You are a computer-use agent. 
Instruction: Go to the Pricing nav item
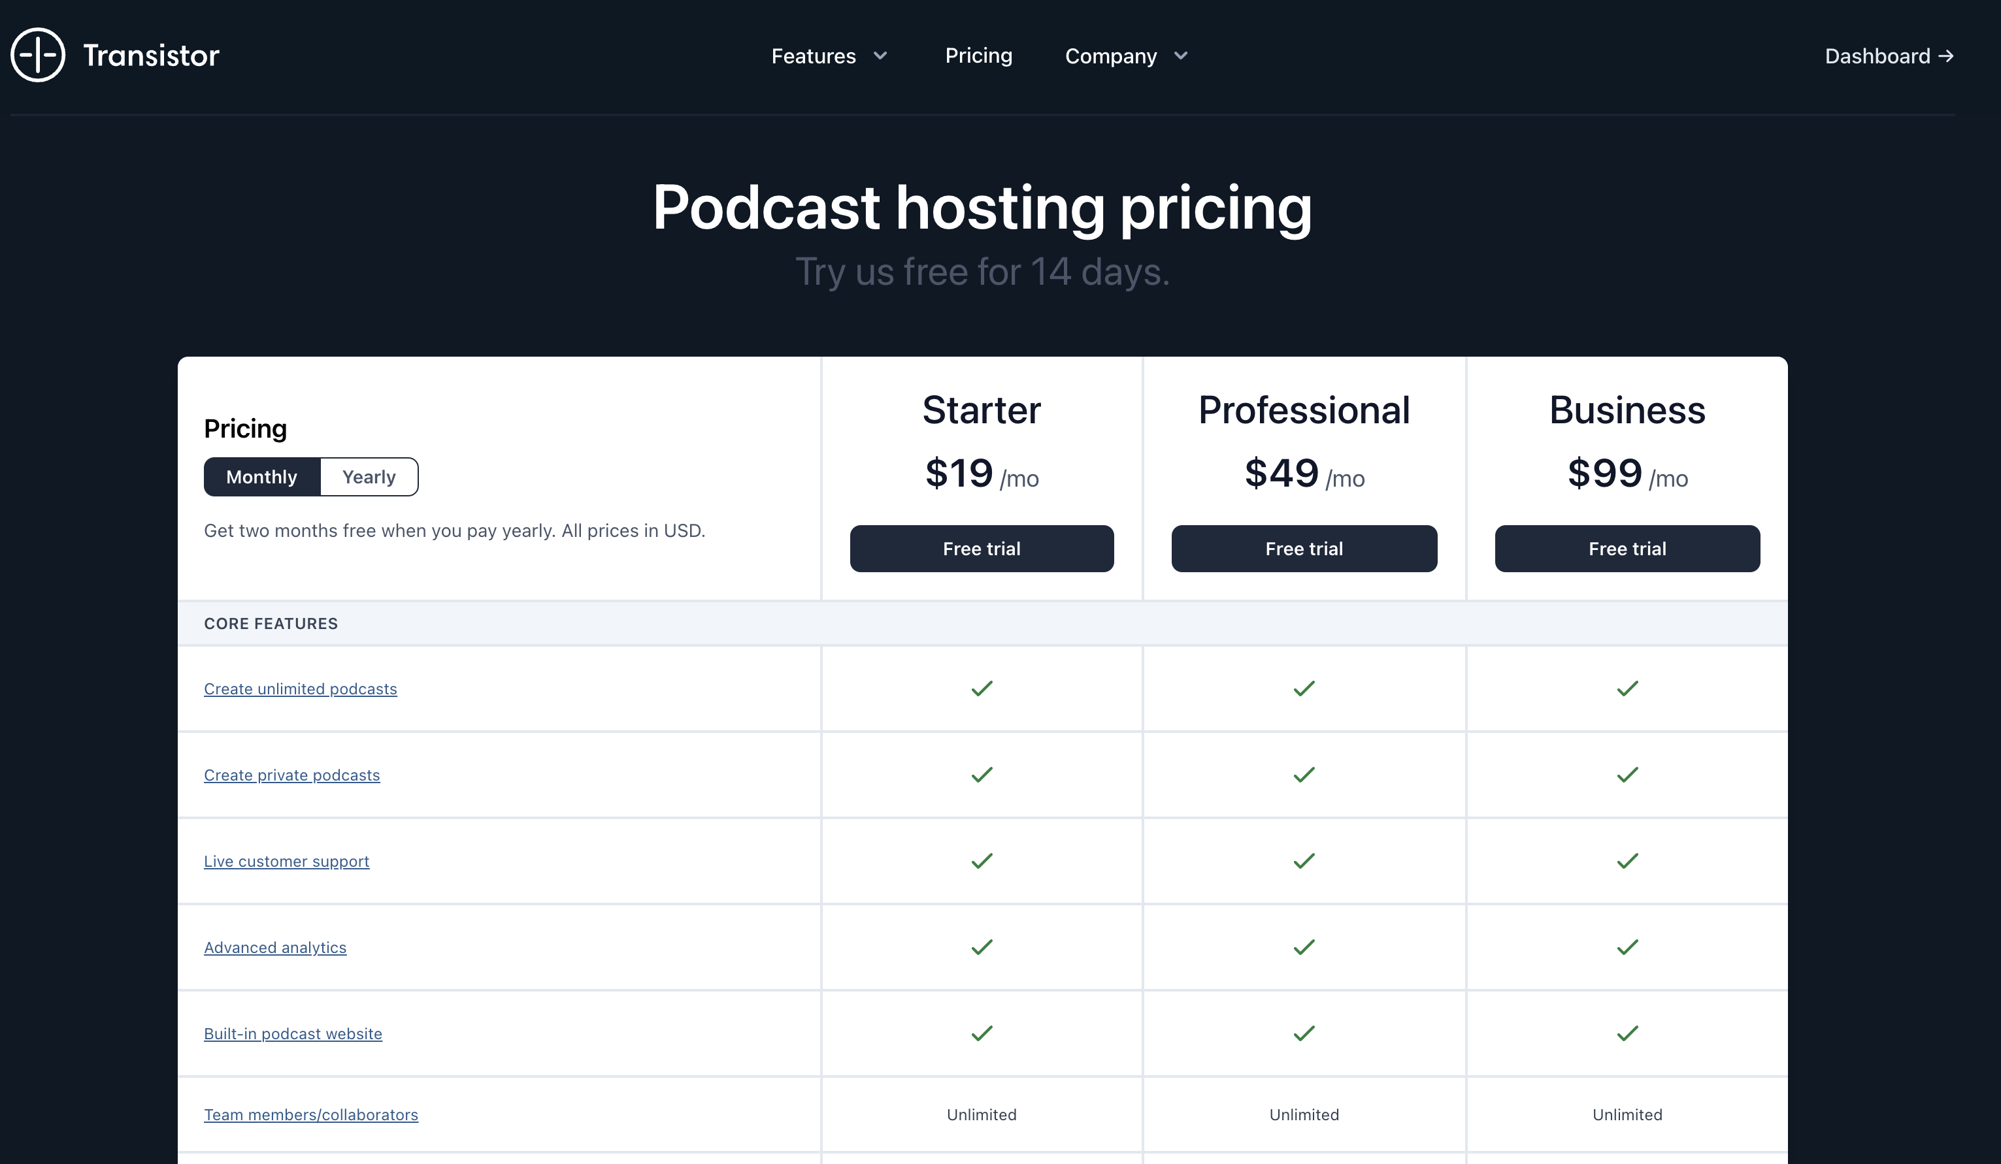(978, 56)
